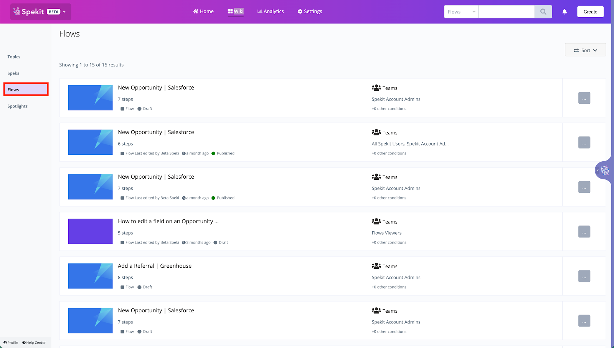Open the Add a Referral Greenhouse thumbnail
614x348 pixels.
pyautogui.click(x=91, y=276)
